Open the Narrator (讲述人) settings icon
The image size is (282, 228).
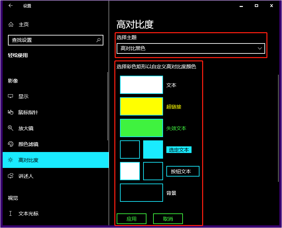coord(10,176)
